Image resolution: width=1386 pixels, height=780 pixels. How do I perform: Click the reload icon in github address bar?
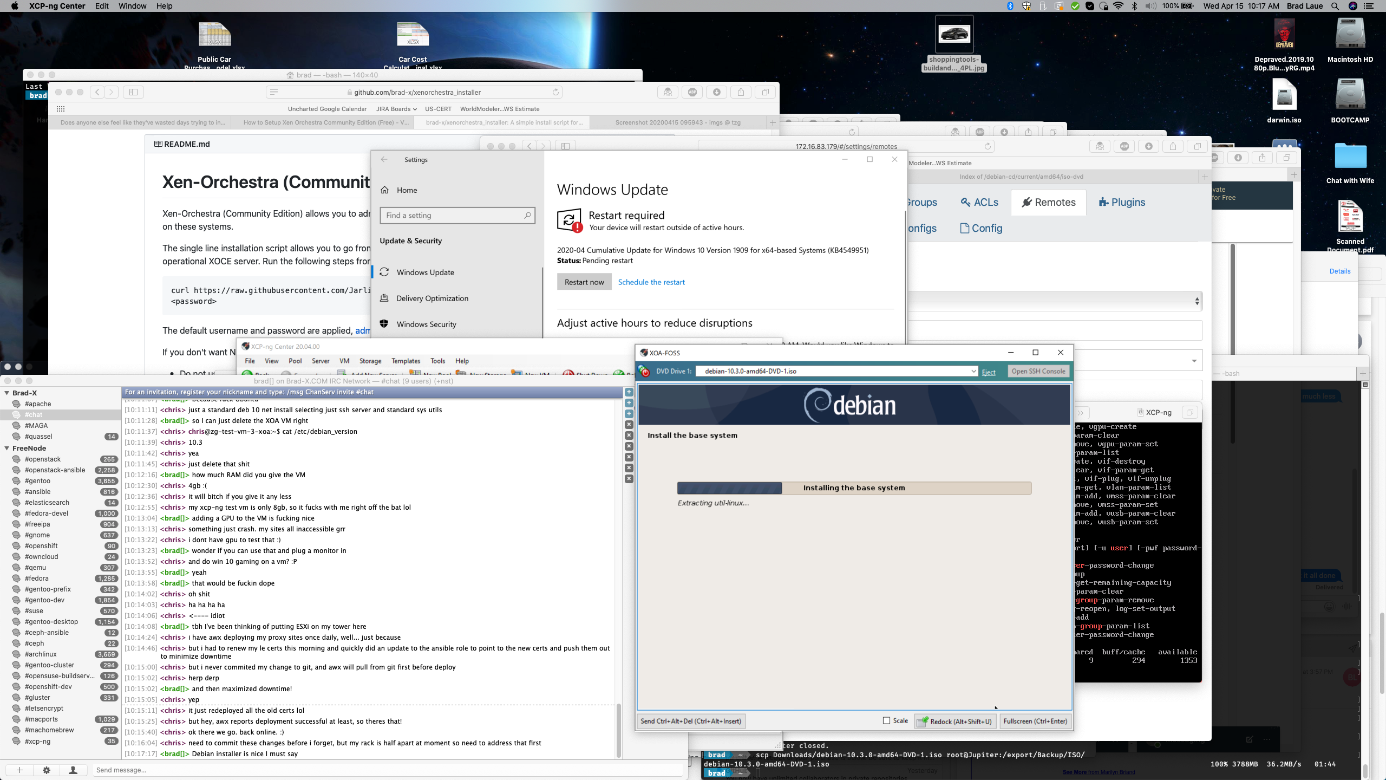(x=555, y=92)
